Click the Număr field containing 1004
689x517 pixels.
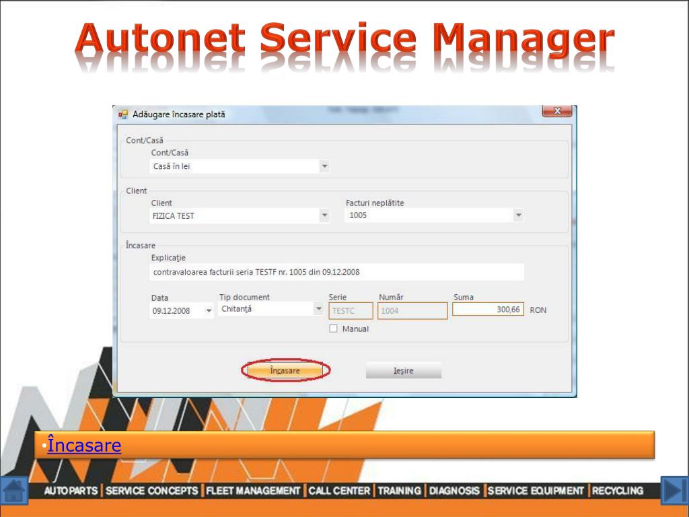[412, 311]
